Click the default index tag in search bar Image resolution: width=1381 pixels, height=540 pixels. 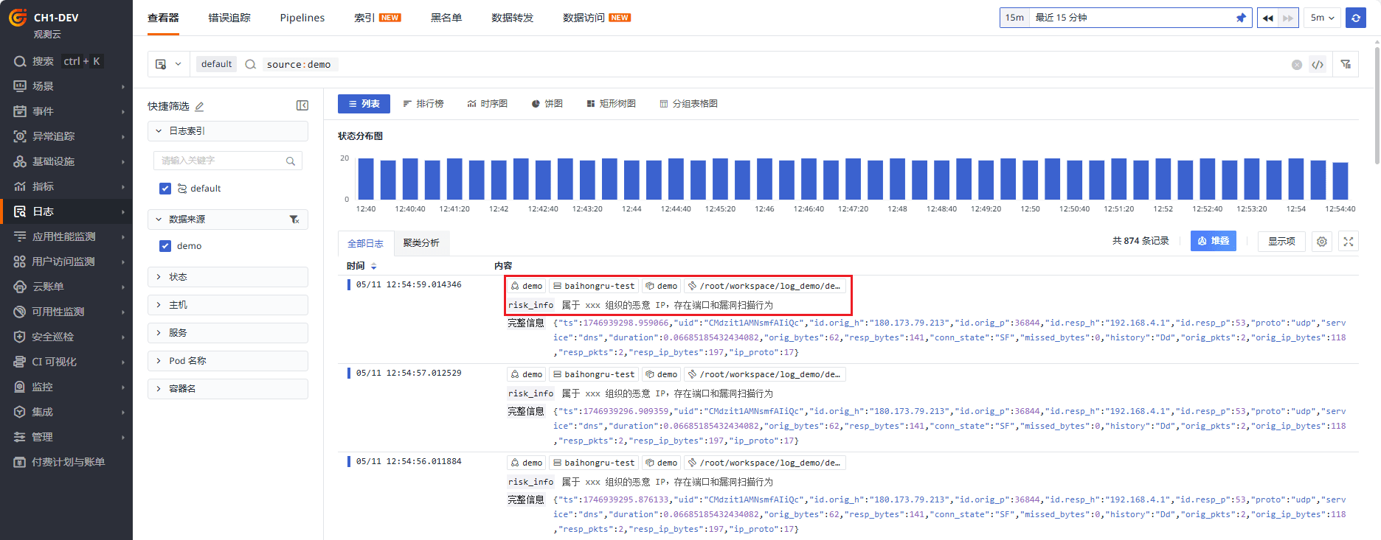pyautogui.click(x=216, y=64)
